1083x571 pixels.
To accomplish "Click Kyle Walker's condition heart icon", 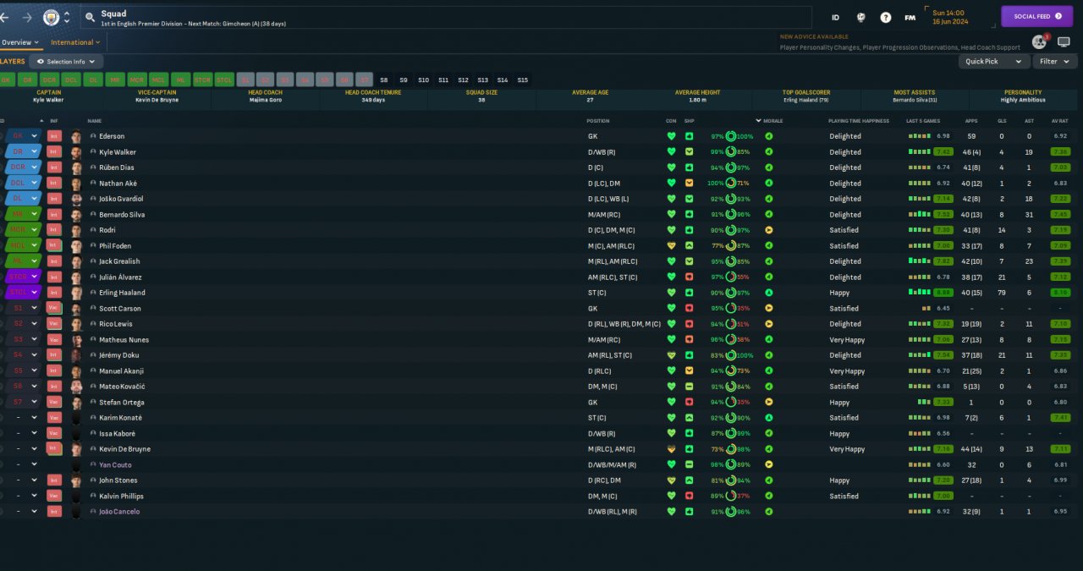I will pyautogui.click(x=672, y=152).
